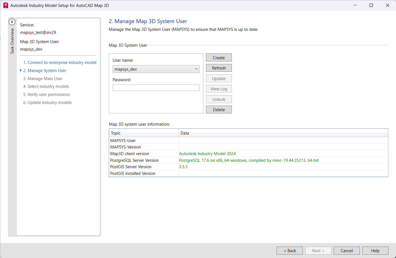Collapse the Task Overview panel arrow
Viewport: 396px width, 258px height.
12,22
